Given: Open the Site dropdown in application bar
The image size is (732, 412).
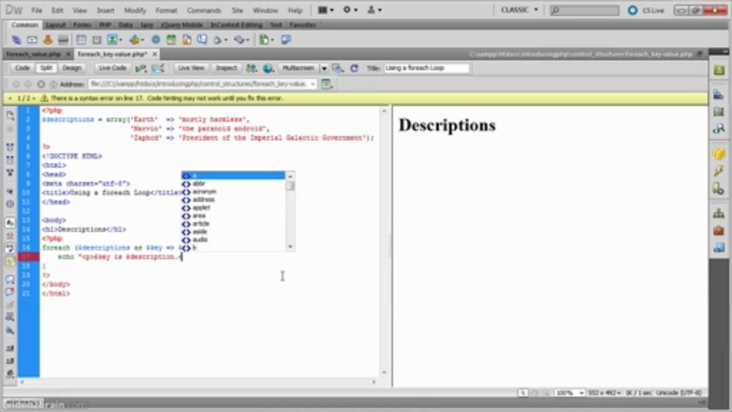Looking at the screenshot, I should point(374,10).
